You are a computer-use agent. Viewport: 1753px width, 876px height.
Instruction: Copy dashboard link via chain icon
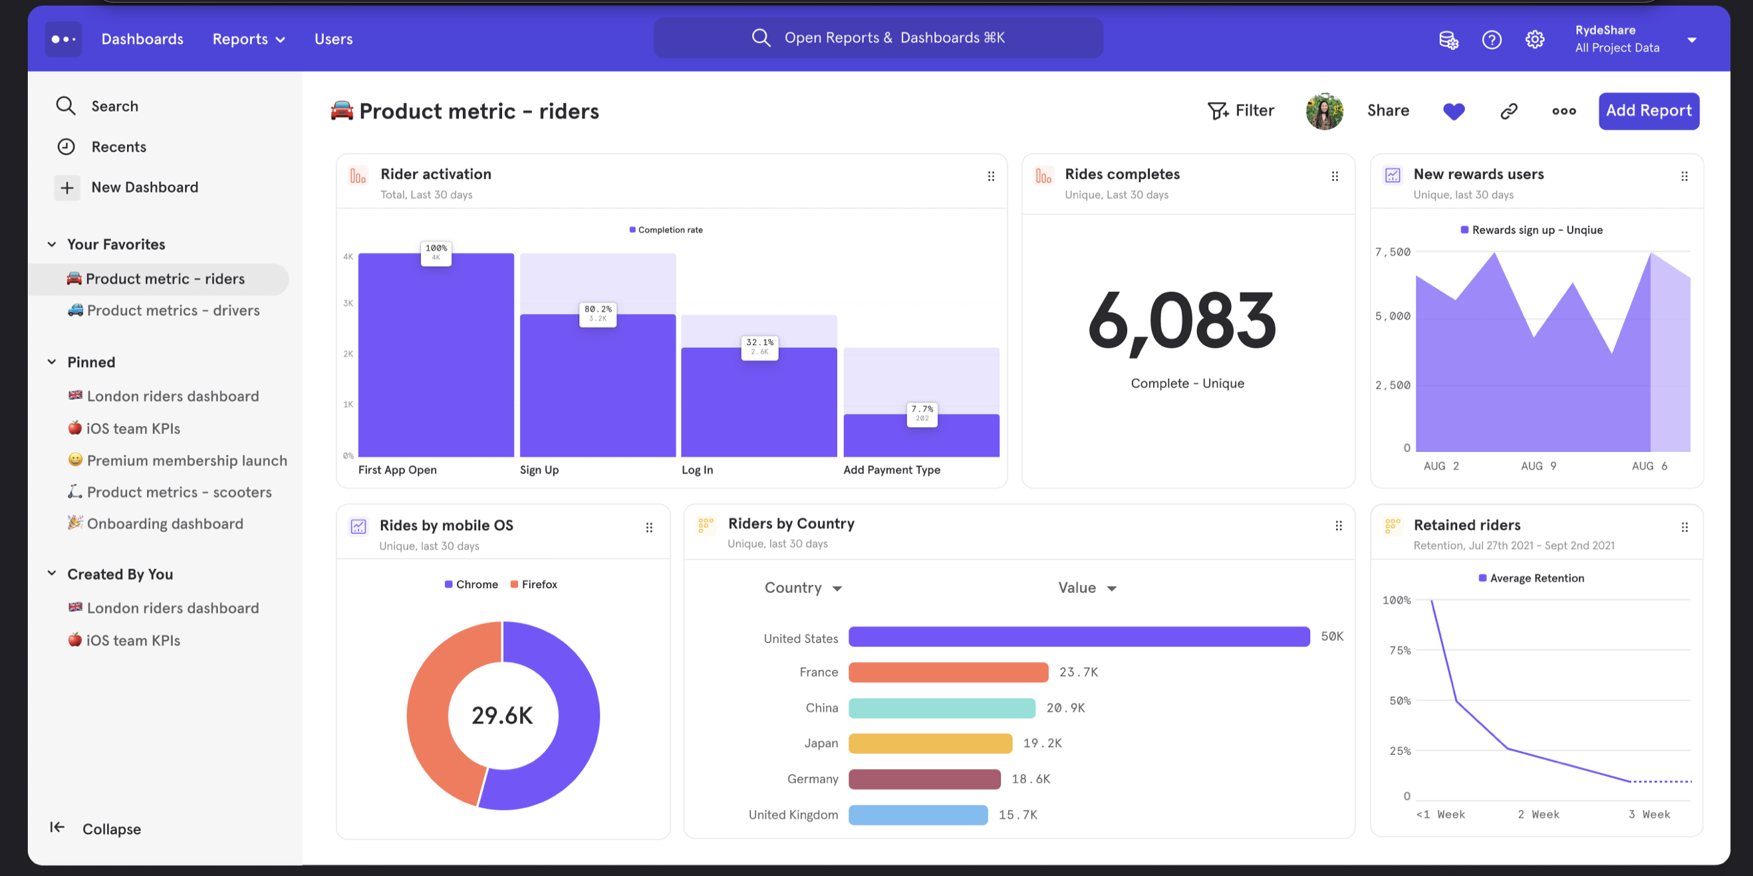[1508, 111]
